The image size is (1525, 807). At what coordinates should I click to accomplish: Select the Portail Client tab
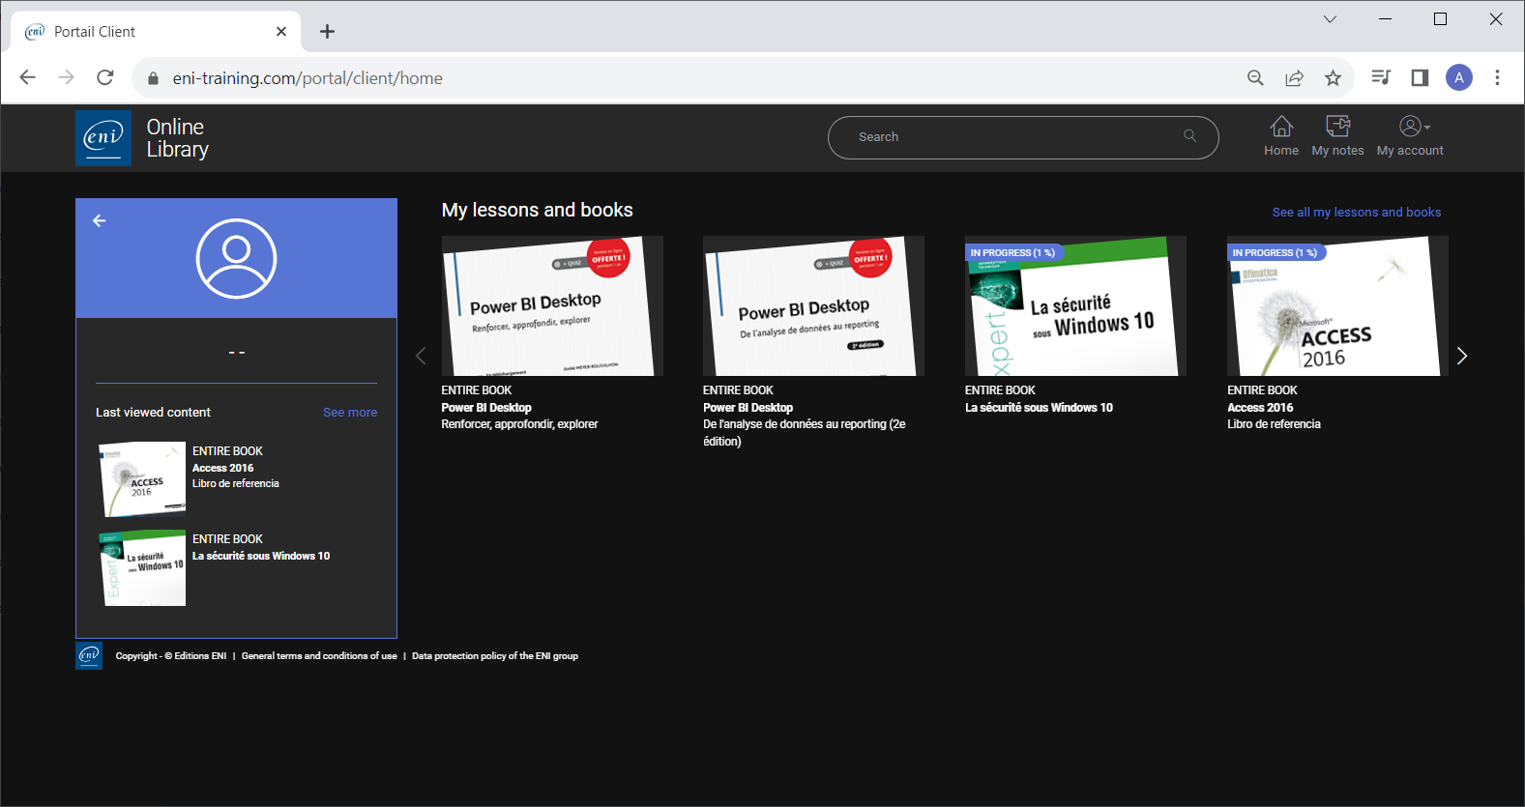click(157, 32)
